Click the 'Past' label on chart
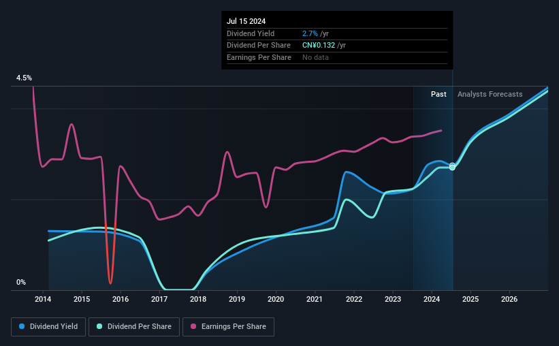 pyautogui.click(x=438, y=94)
